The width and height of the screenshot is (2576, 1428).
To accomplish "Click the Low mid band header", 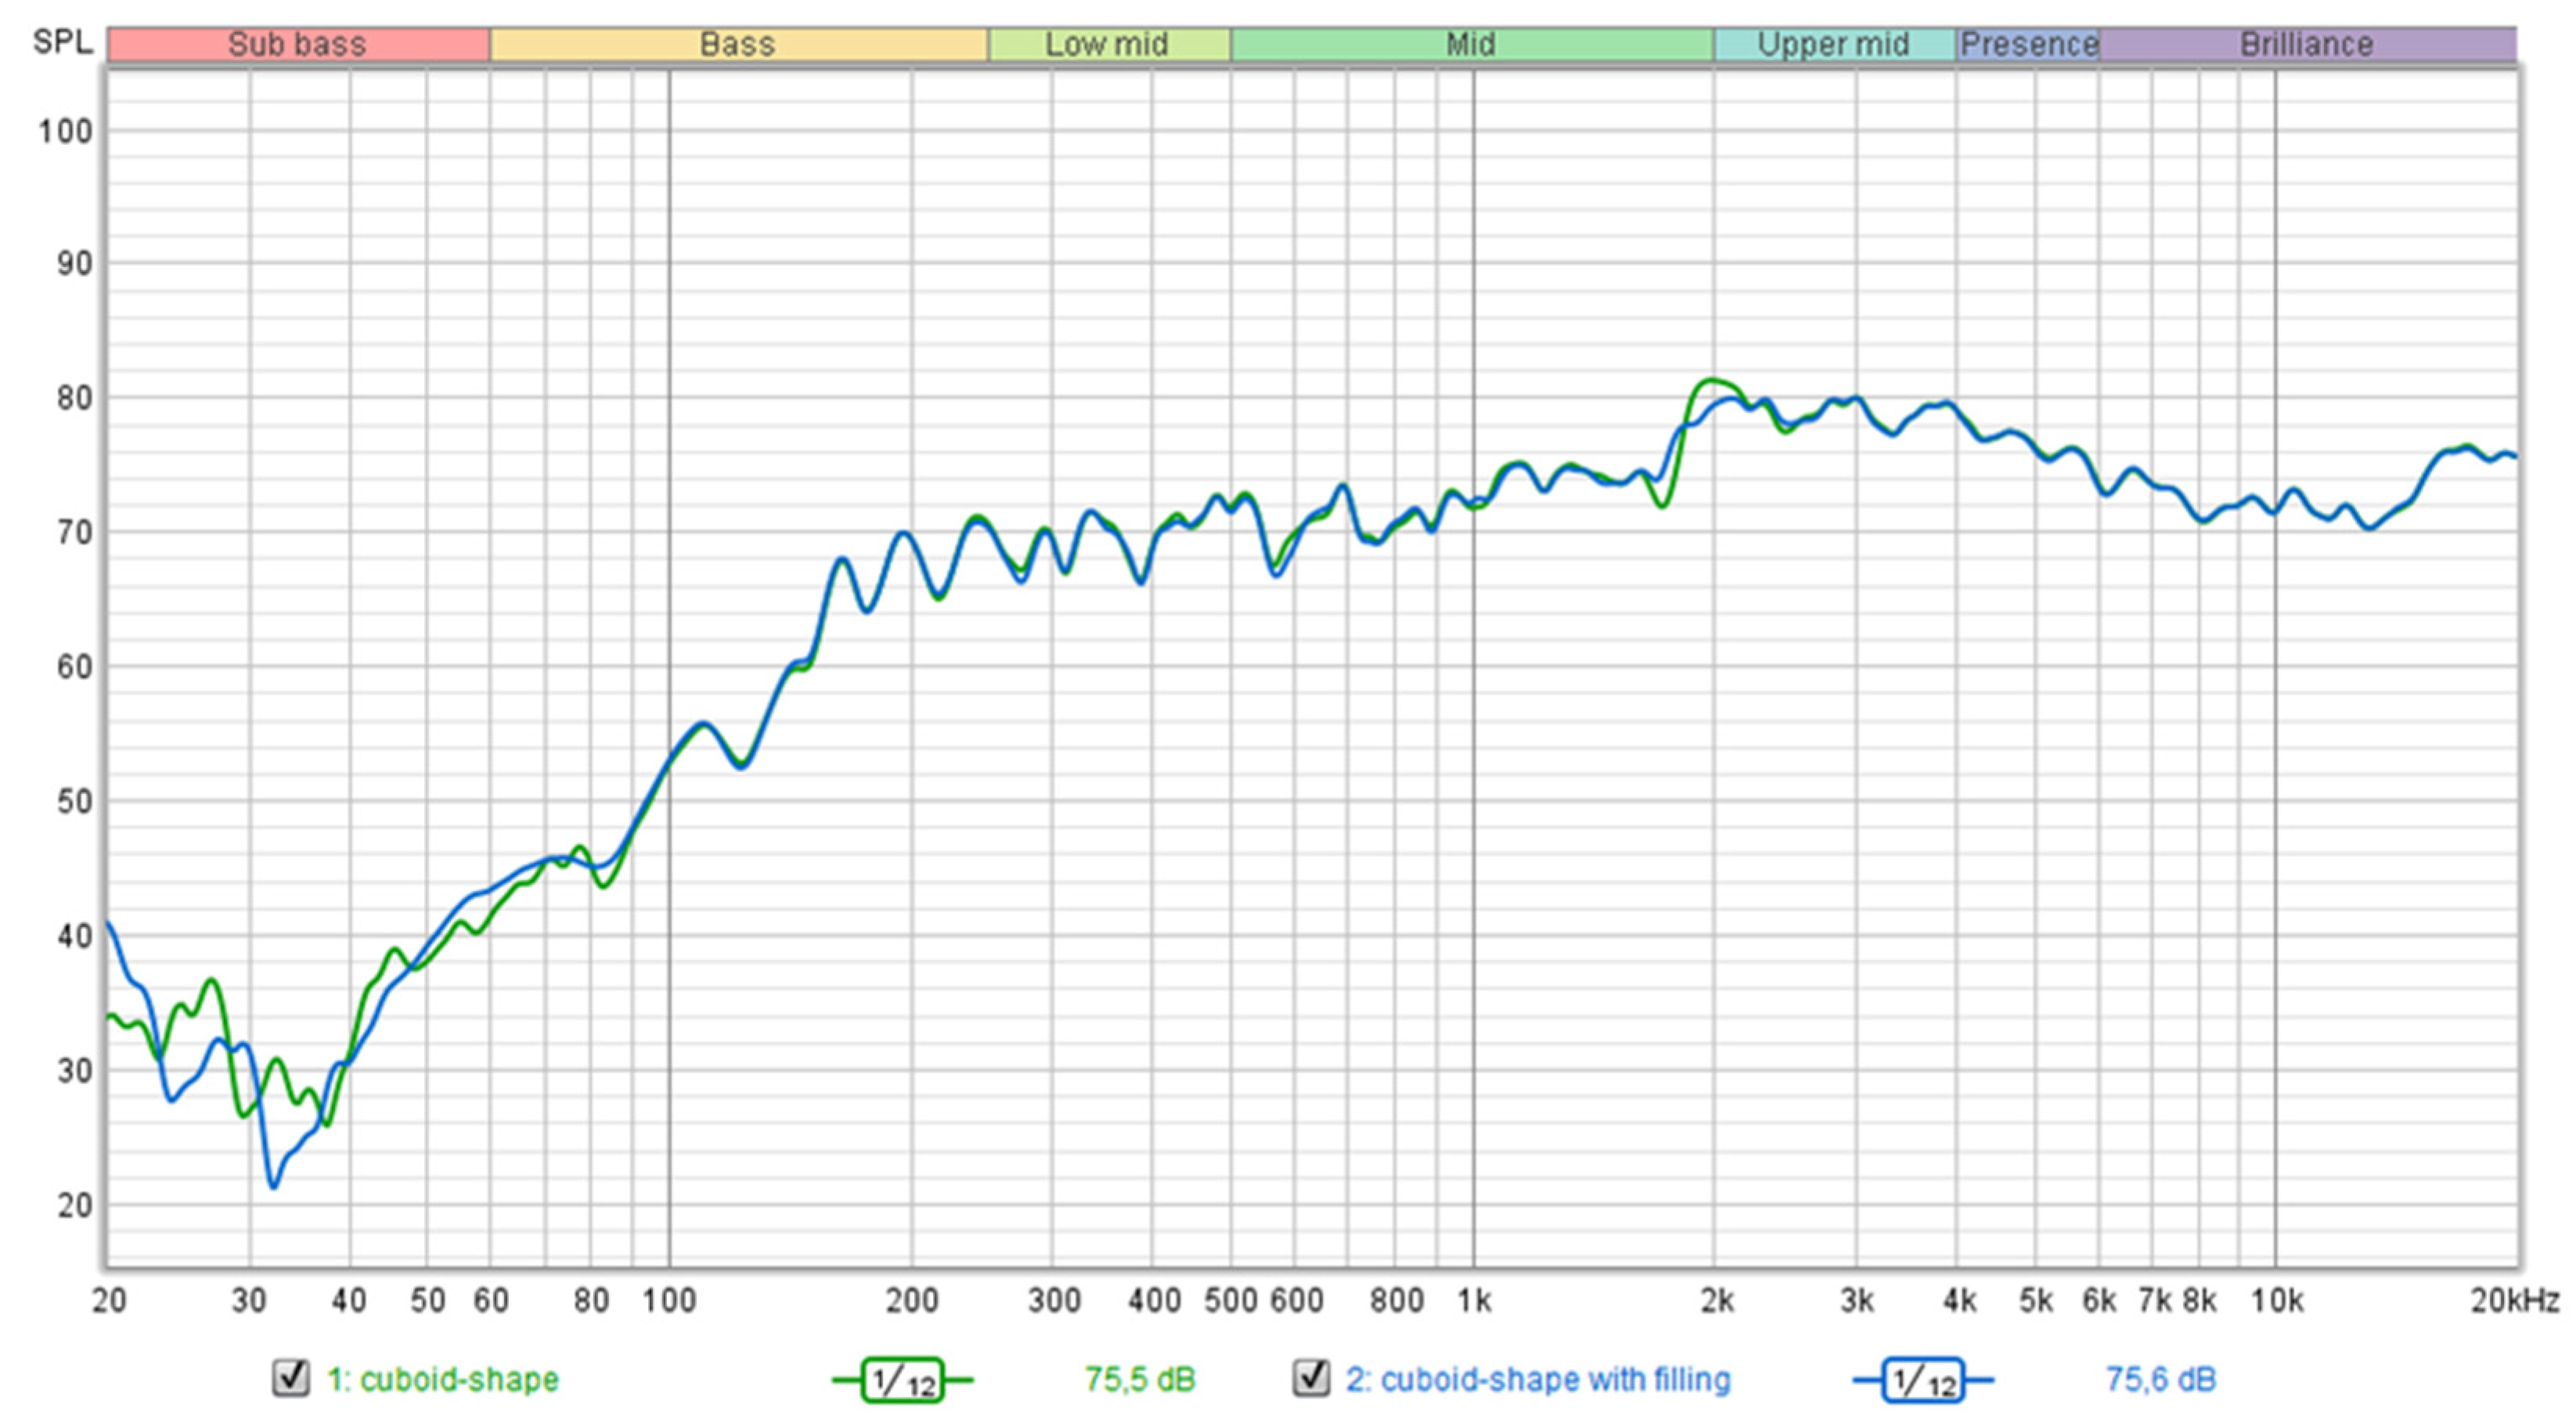I will (x=1108, y=44).
